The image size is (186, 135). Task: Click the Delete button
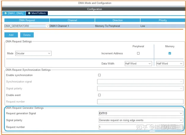click(27, 35)
